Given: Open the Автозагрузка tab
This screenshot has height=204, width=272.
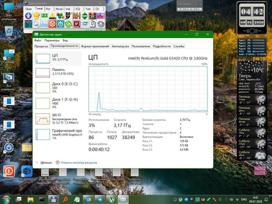Looking at the screenshot, I should (x=120, y=46).
